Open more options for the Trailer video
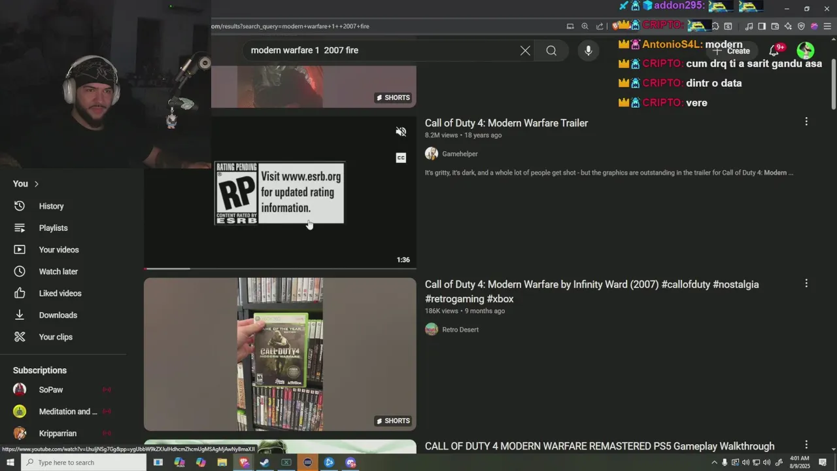The width and height of the screenshot is (837, 471). point(806,122)
